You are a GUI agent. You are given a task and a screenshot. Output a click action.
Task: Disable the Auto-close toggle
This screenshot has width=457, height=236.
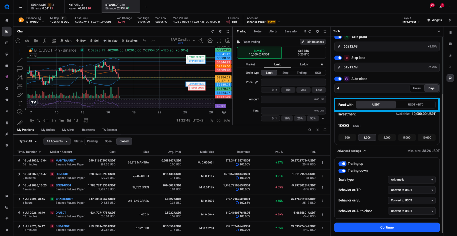point(338,79)
